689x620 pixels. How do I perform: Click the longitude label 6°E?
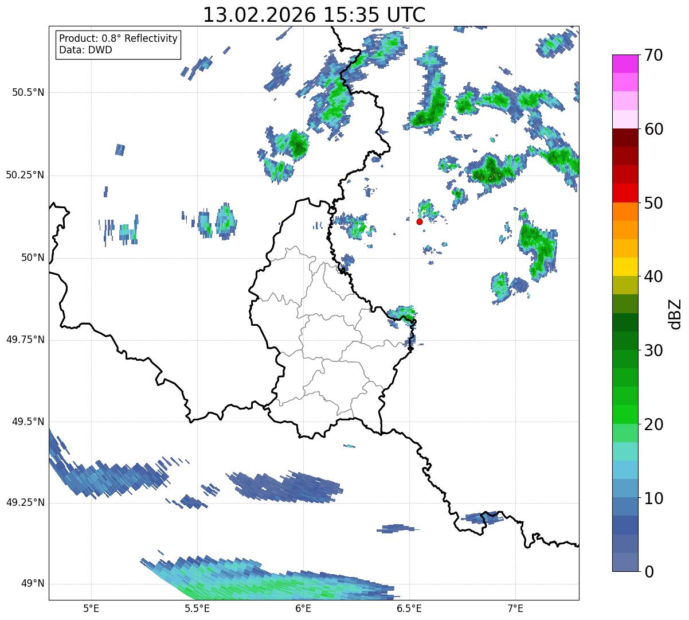point(303,609)
